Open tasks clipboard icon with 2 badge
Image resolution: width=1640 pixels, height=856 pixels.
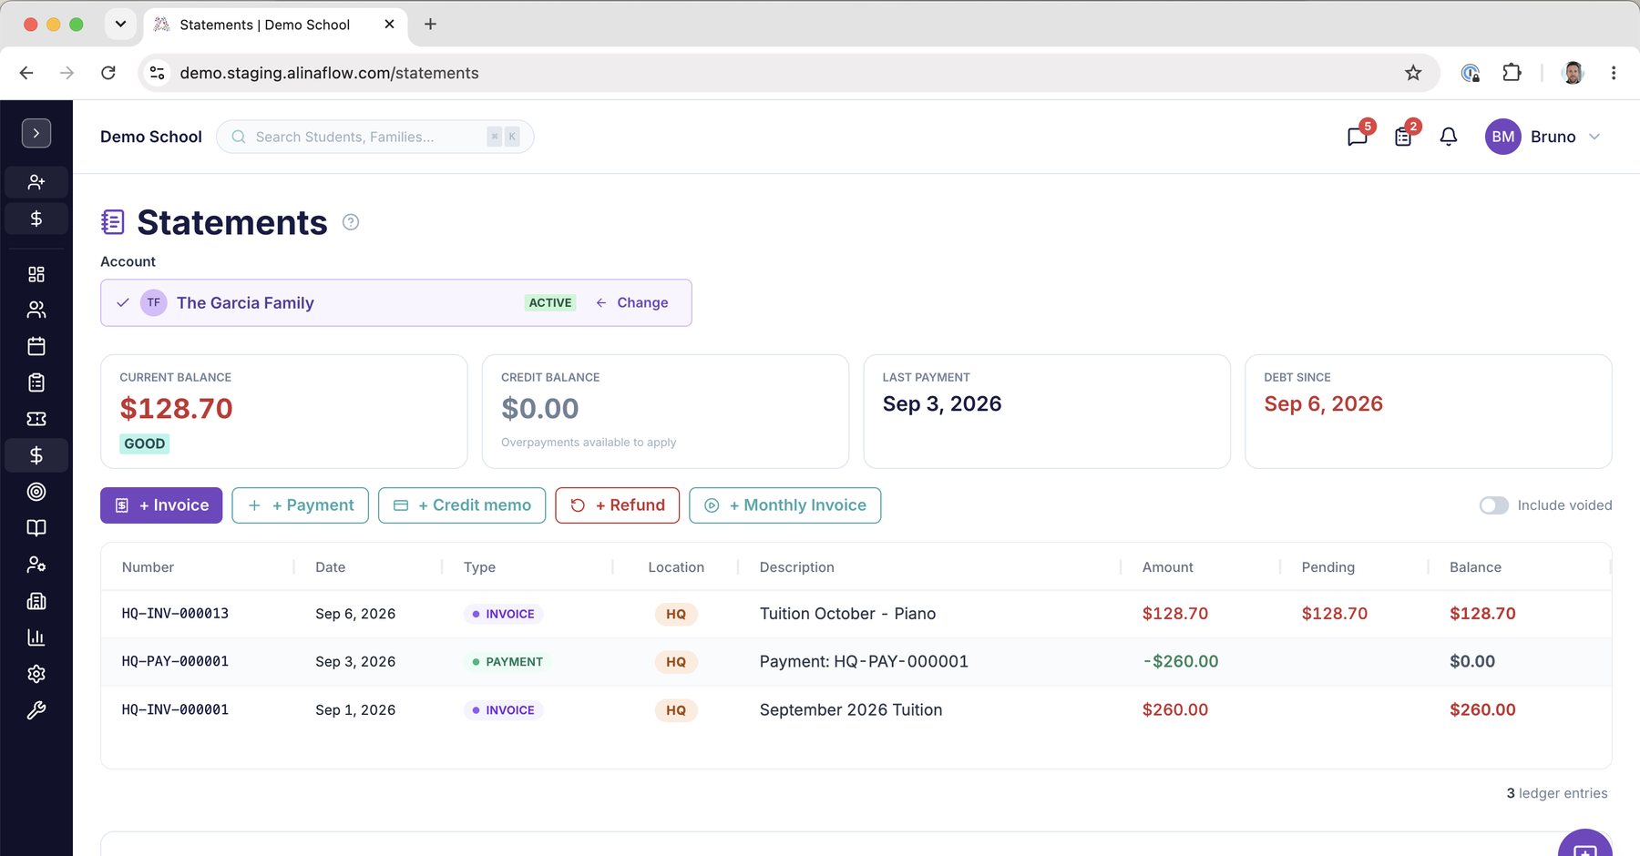click(x=1403, y=137)
